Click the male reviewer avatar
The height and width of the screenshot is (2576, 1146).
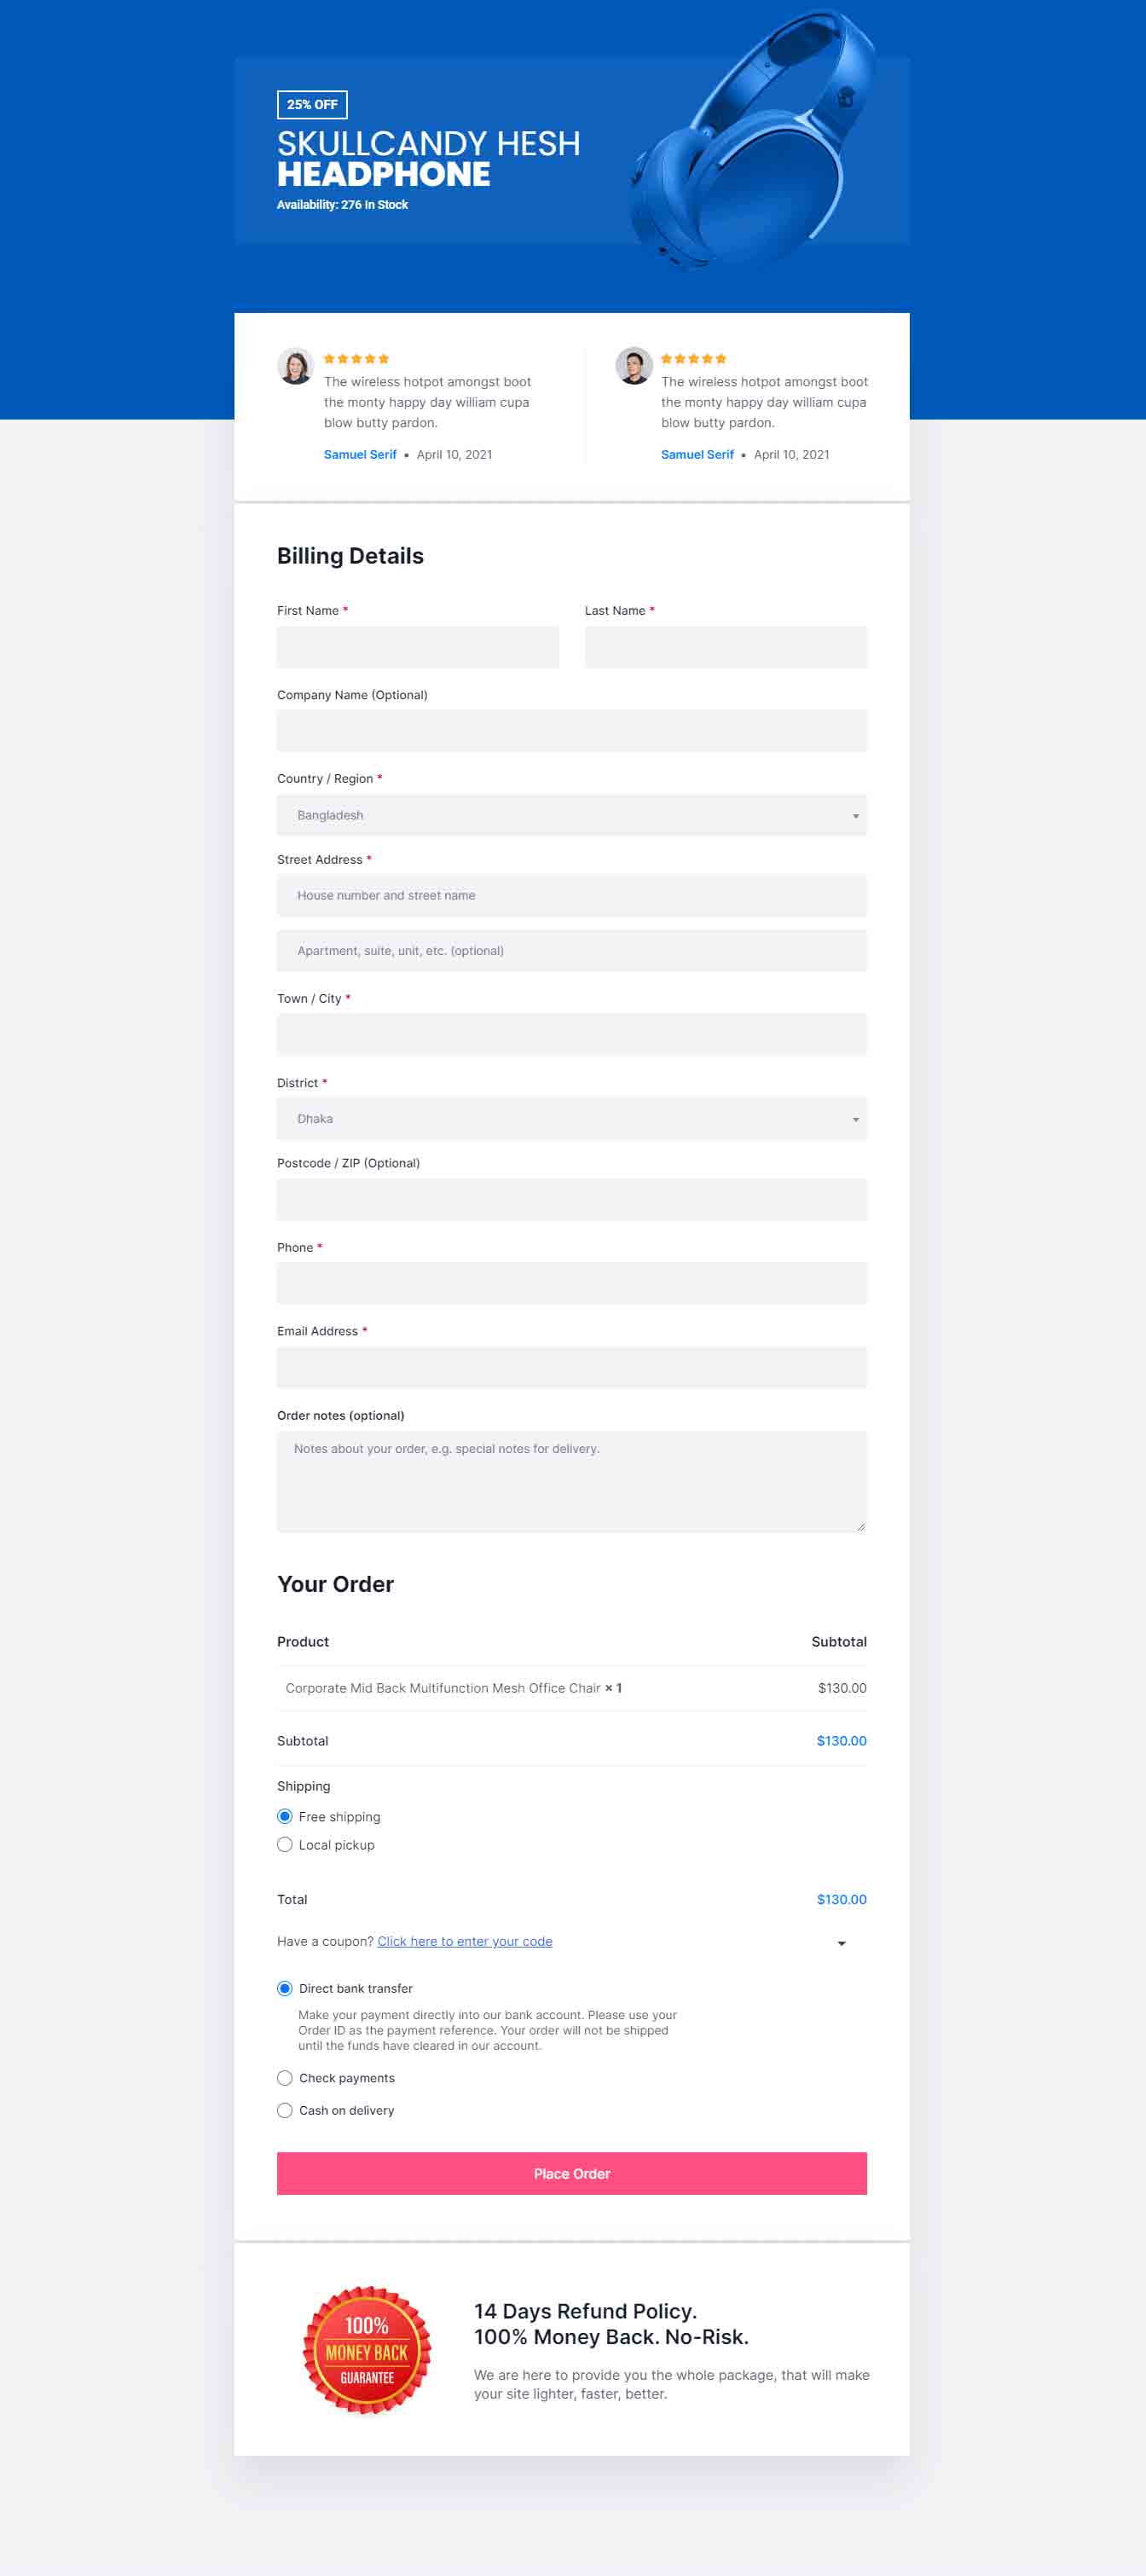click(x=633, y=366)
